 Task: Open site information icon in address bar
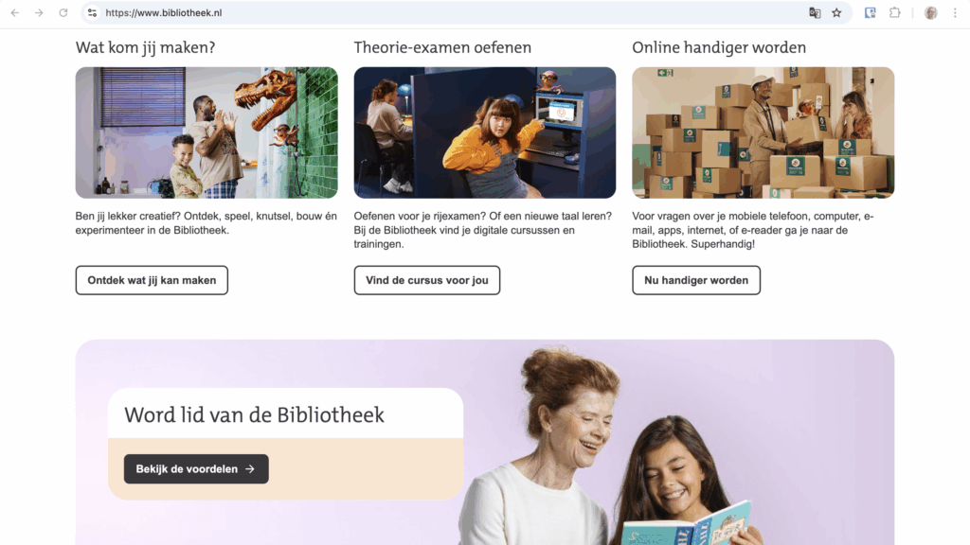[92, 12]
